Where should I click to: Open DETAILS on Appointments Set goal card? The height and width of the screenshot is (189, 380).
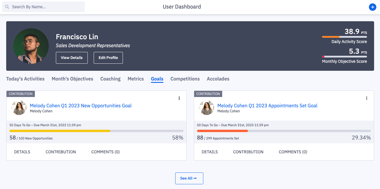click(x=210, y=152)
